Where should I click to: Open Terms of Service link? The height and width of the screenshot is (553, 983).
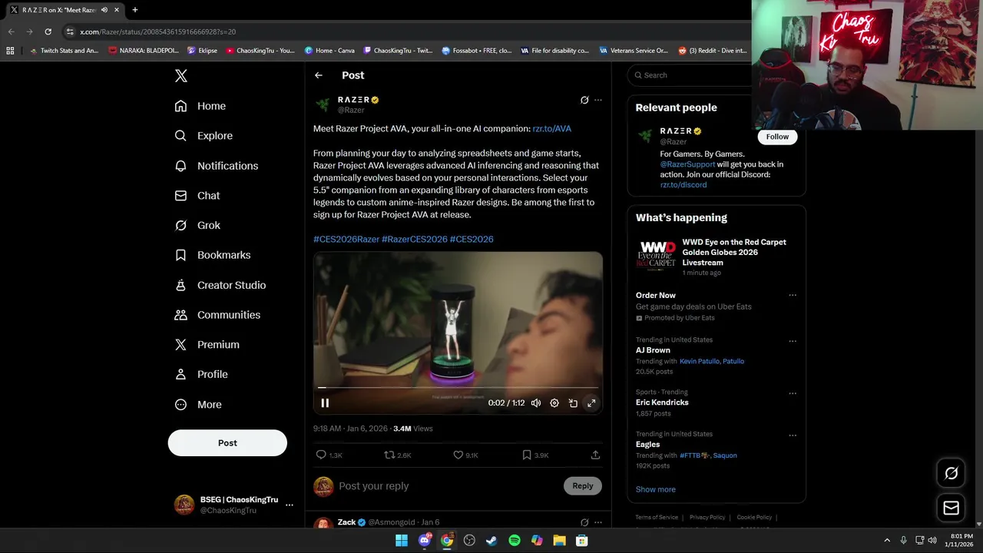tap(657, 518)
